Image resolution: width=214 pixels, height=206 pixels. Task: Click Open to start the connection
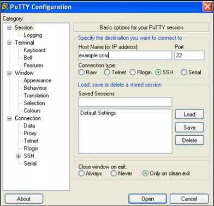147,199
